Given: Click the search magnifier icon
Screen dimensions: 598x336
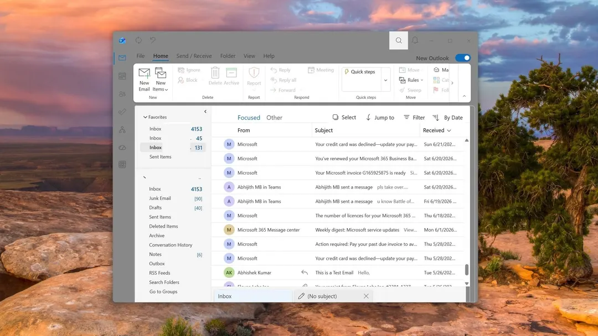Looking at the screenshot, I should (x=399, y=40).
